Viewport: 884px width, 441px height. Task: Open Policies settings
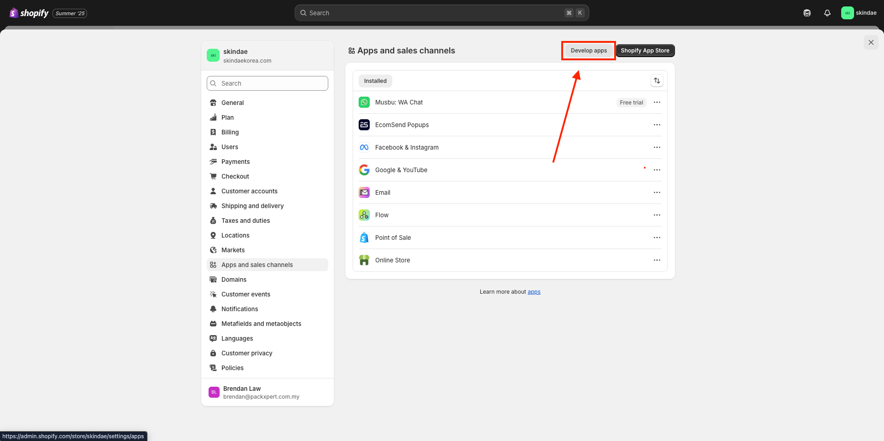268,368
